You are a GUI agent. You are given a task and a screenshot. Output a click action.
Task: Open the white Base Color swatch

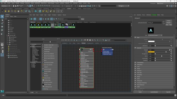[x=151, y=42]
